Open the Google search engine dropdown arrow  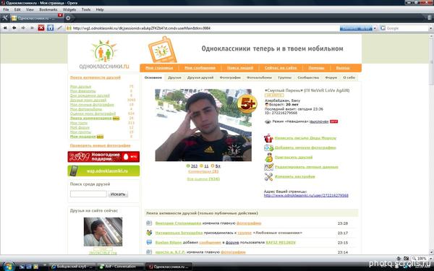tap(430, 28)
